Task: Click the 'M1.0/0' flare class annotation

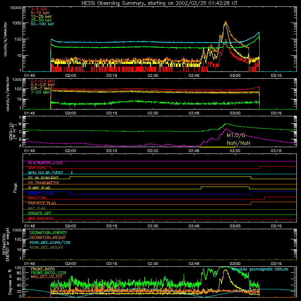Action: 236,135
